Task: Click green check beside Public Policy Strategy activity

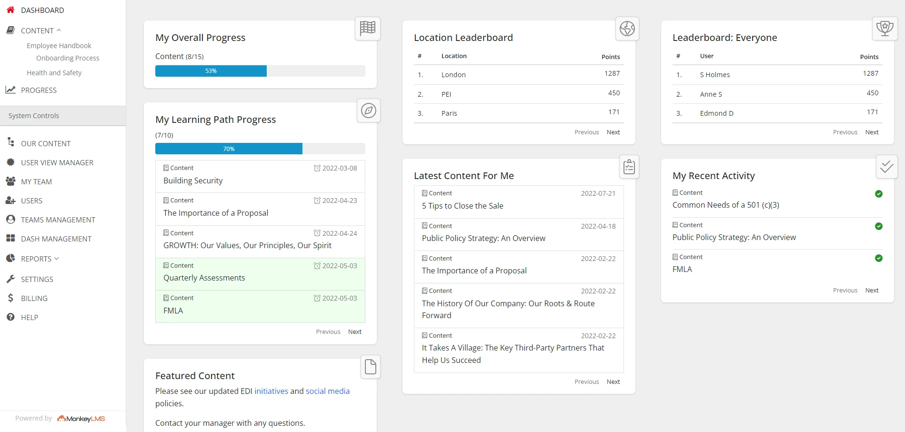Action: pyautogui.click(x=878, y=226)
